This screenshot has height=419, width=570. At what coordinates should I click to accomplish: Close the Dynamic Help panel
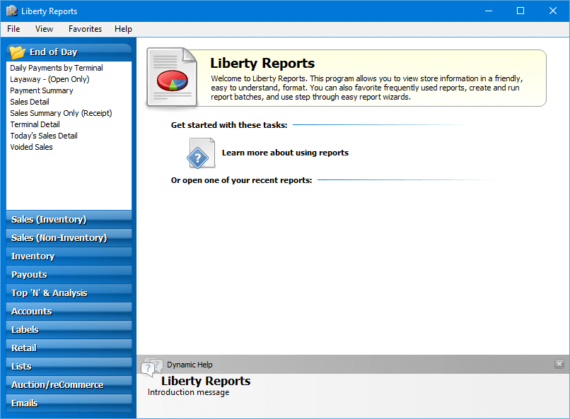pos(559,364)
